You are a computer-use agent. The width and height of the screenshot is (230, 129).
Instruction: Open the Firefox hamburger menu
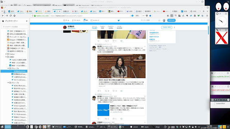point(207,16)
